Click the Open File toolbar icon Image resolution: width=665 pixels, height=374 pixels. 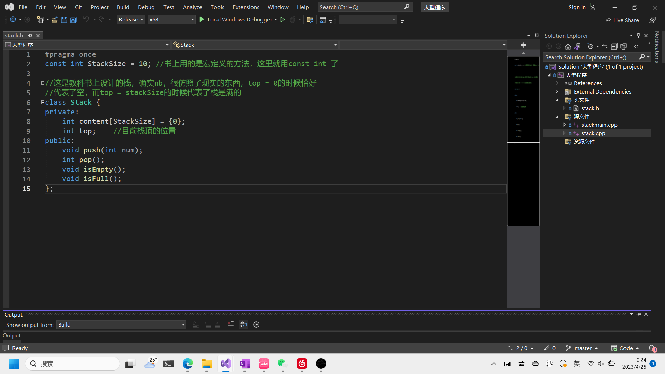[54, 20]
